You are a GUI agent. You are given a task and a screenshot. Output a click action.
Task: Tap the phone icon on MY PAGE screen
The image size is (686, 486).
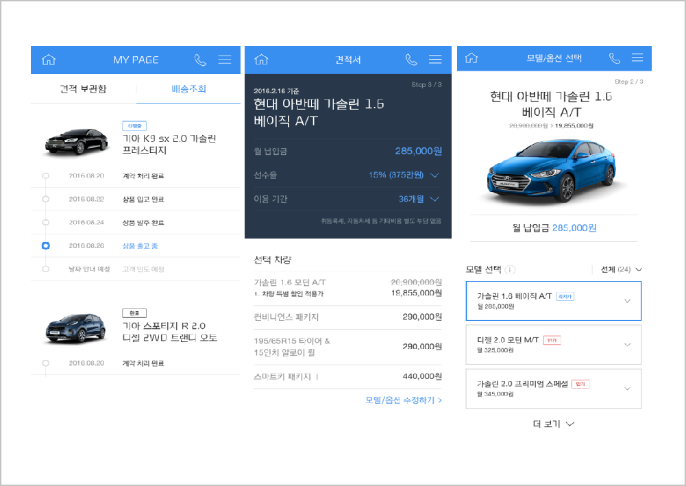point(200,60)
